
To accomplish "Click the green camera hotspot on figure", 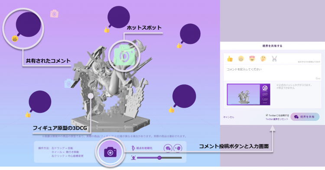I will pos(124,55).
